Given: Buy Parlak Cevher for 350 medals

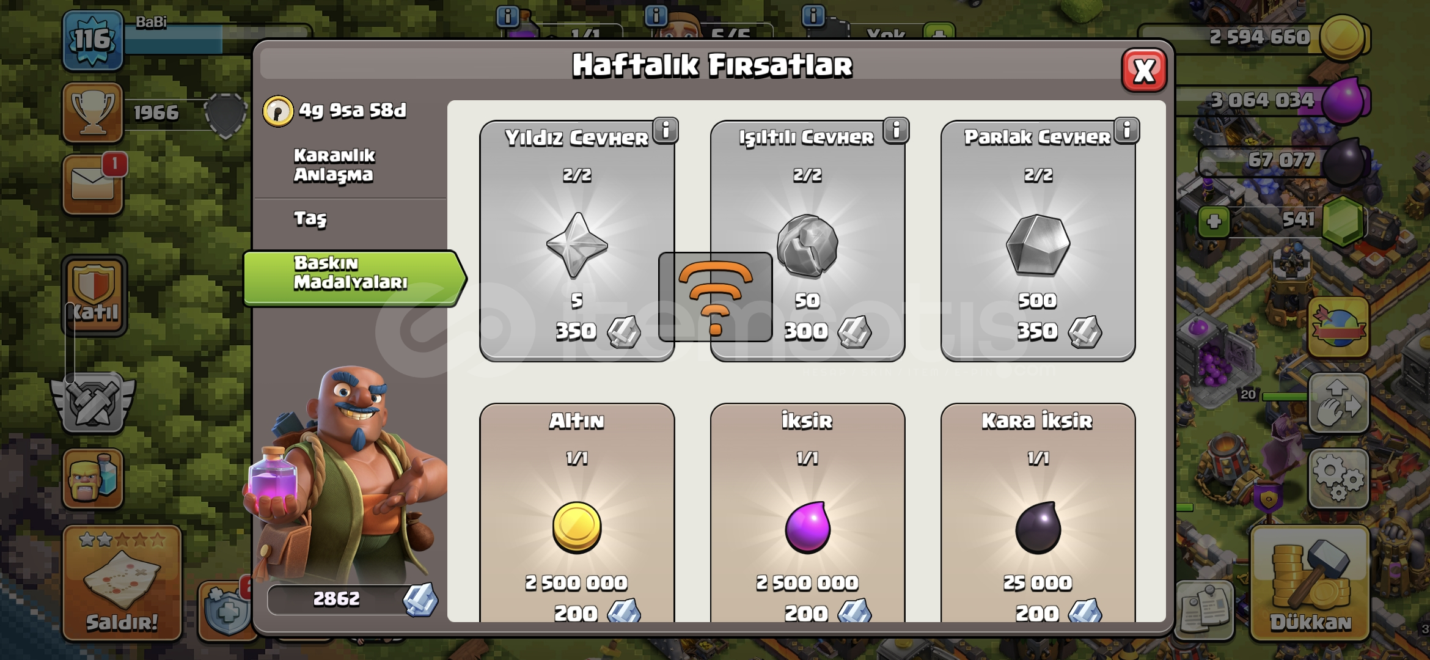Looking at the screenshot, I should [1038, 241].
